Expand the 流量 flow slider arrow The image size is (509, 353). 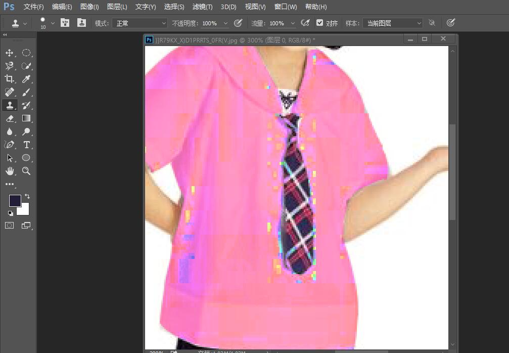click(293, 23)
